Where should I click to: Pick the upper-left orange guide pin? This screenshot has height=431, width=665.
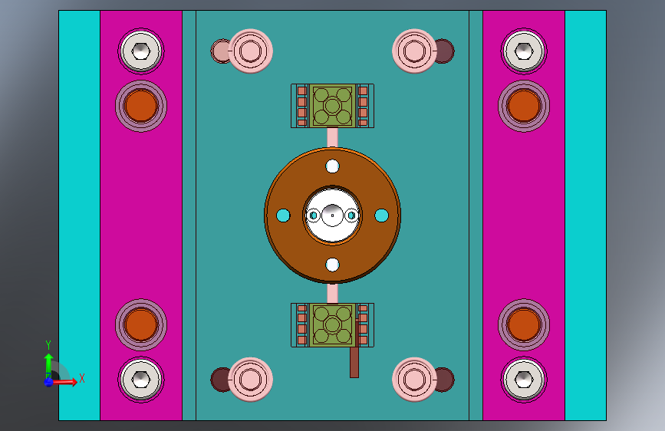coord(141,106)
